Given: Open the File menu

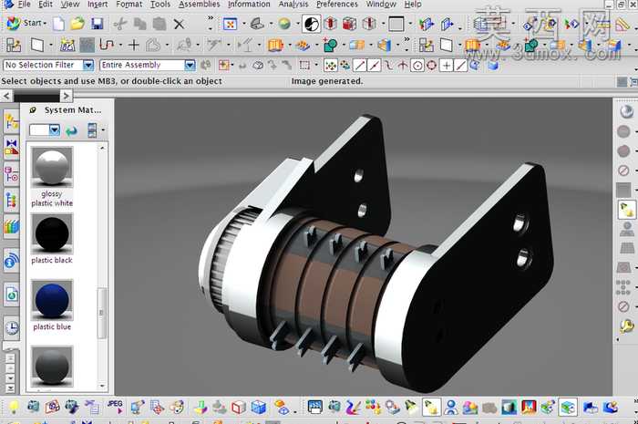Looking at the screenshot, I should [x=24, y=4].
